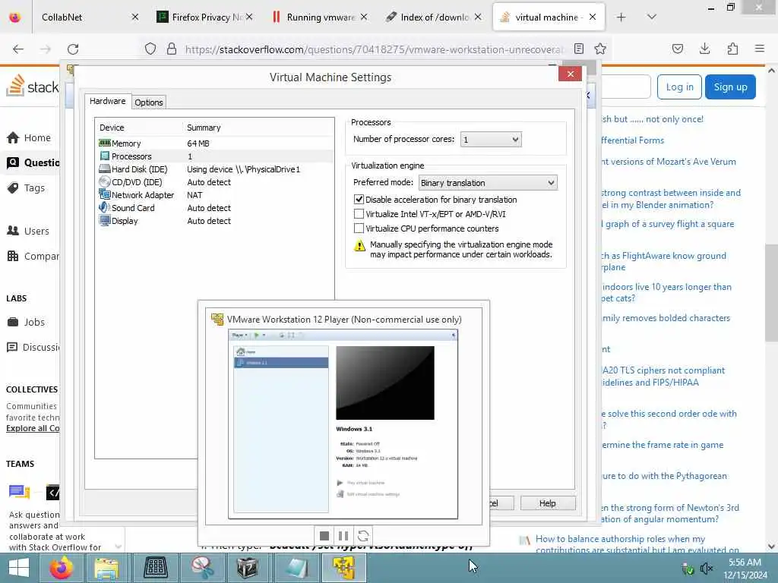Enable Virtualize CPU performance counters
This screenshot has width=778, height=583.
click(x=359, y=228)
